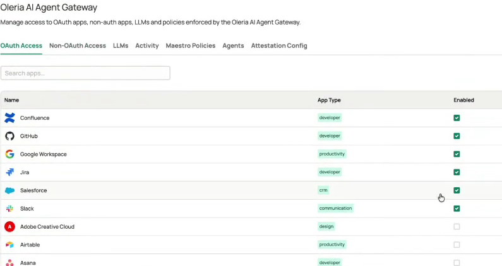Screen dimensions: 502x266
Task: Click the design tag for Adobe
Action: pyautogui.click(x=326, y=226)
